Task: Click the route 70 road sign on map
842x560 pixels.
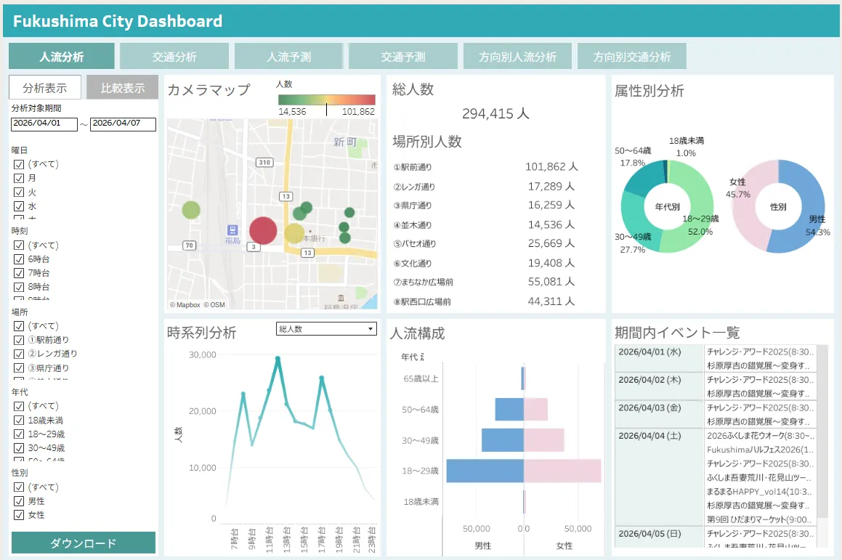Action: (190, 245)
